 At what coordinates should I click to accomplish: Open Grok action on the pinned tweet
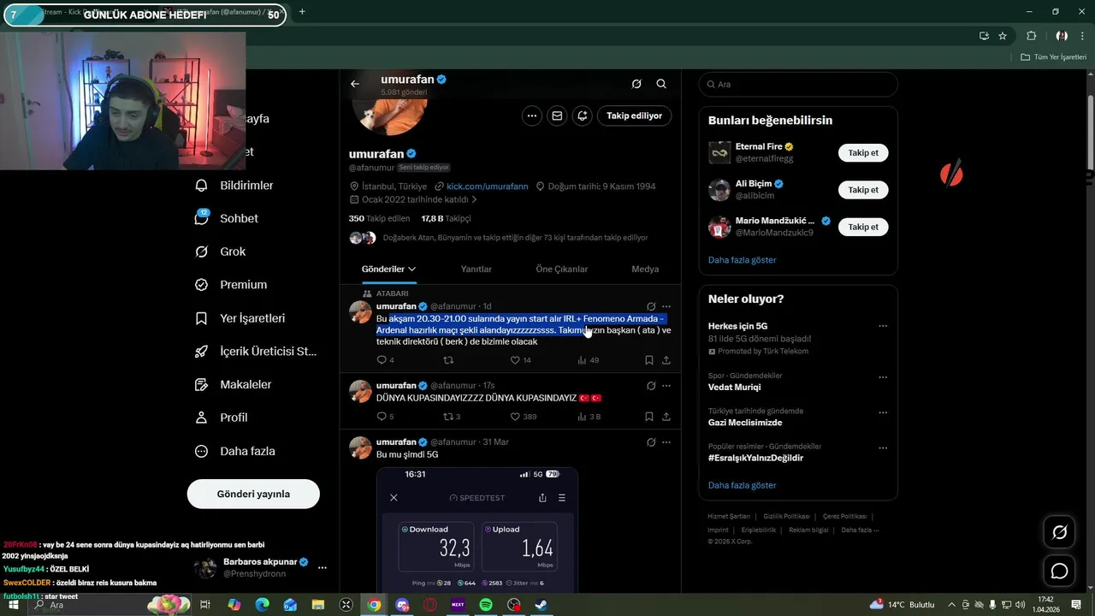pos(651,306)
